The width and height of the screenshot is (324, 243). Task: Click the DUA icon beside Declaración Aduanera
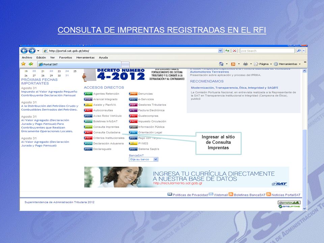pyautogui.click(x=88, y=143)
